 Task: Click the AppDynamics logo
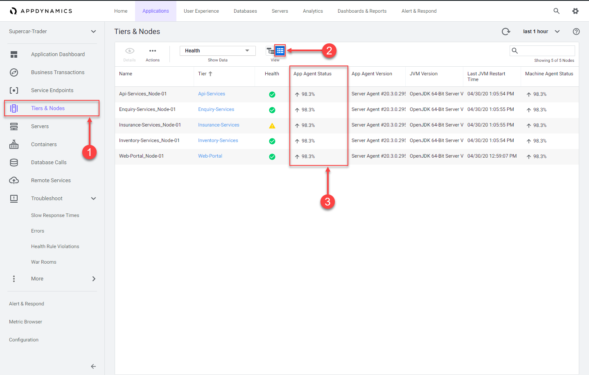pos(41,11)
